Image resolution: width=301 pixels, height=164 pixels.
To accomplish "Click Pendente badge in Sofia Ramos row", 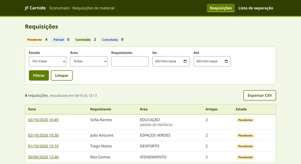I will click(x=245, y=120).
